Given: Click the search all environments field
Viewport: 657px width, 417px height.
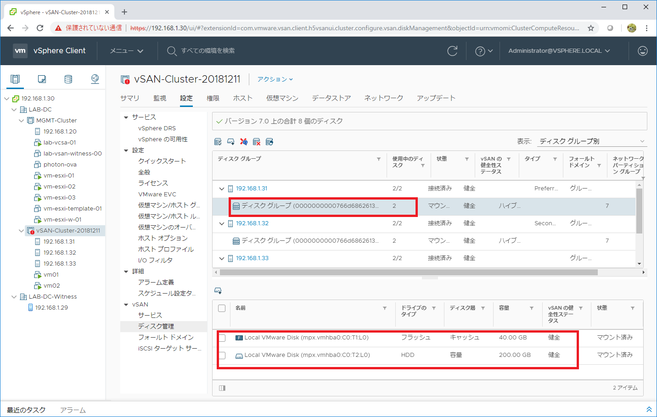Looking at the screenshot, I should [208, 51].
